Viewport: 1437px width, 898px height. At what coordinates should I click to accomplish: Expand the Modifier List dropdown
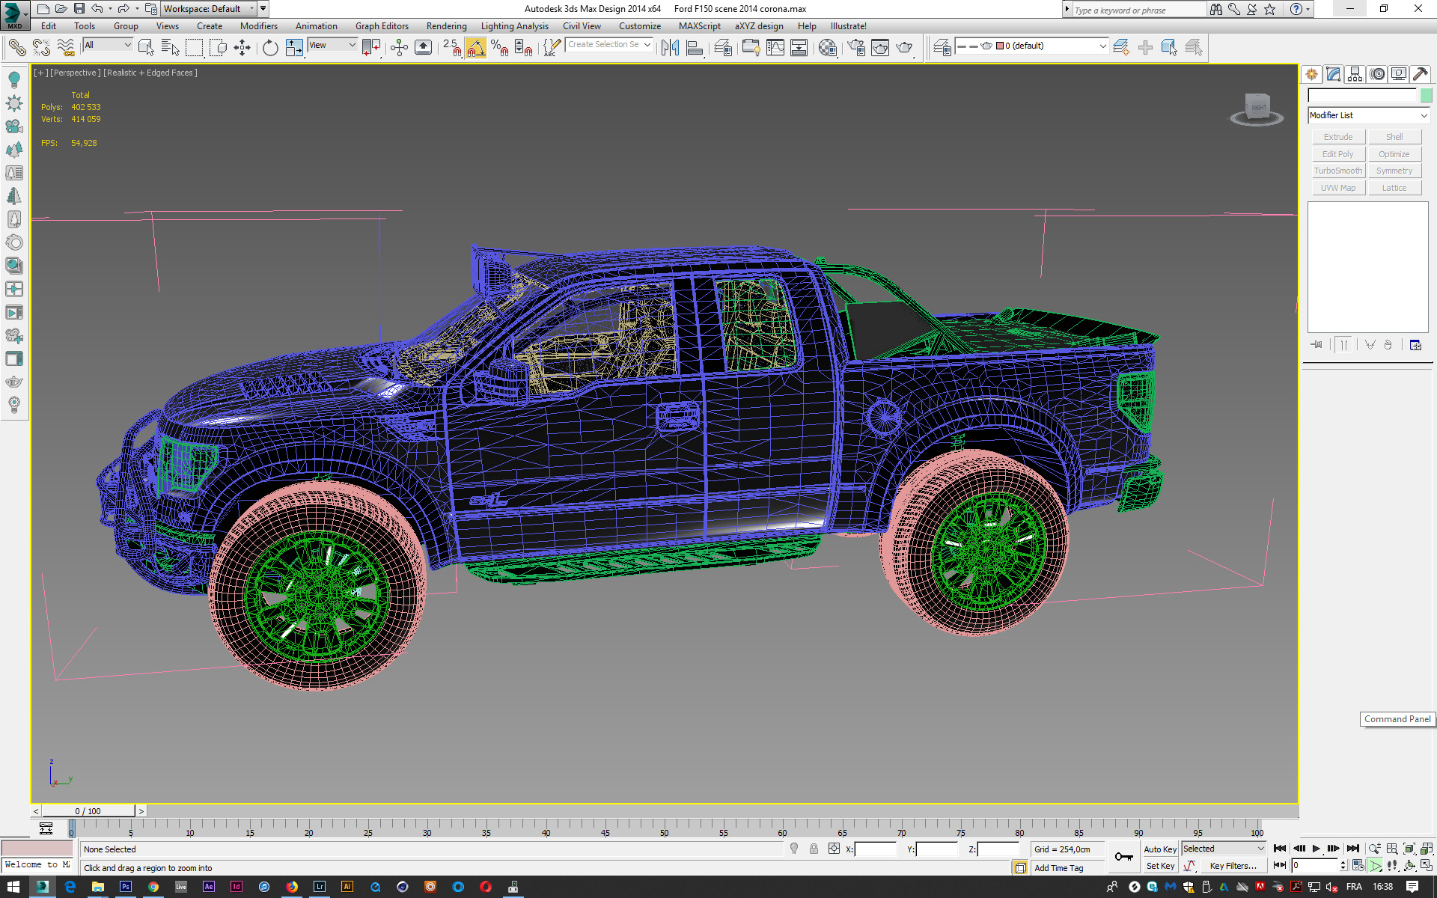pos(1368,115)
